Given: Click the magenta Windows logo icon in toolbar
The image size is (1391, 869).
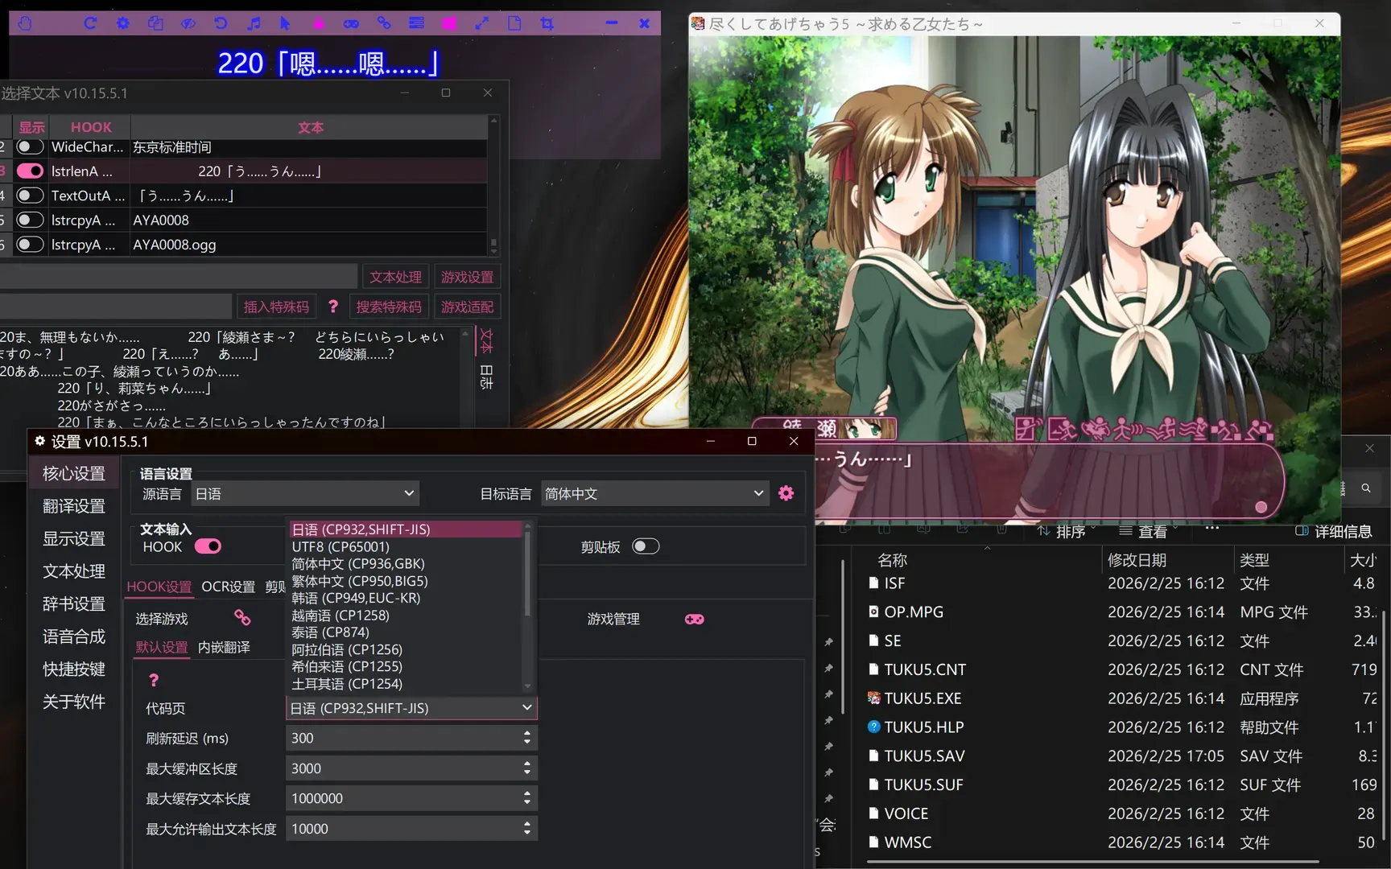Looking at the screenshot, I should tap(449, 23).
